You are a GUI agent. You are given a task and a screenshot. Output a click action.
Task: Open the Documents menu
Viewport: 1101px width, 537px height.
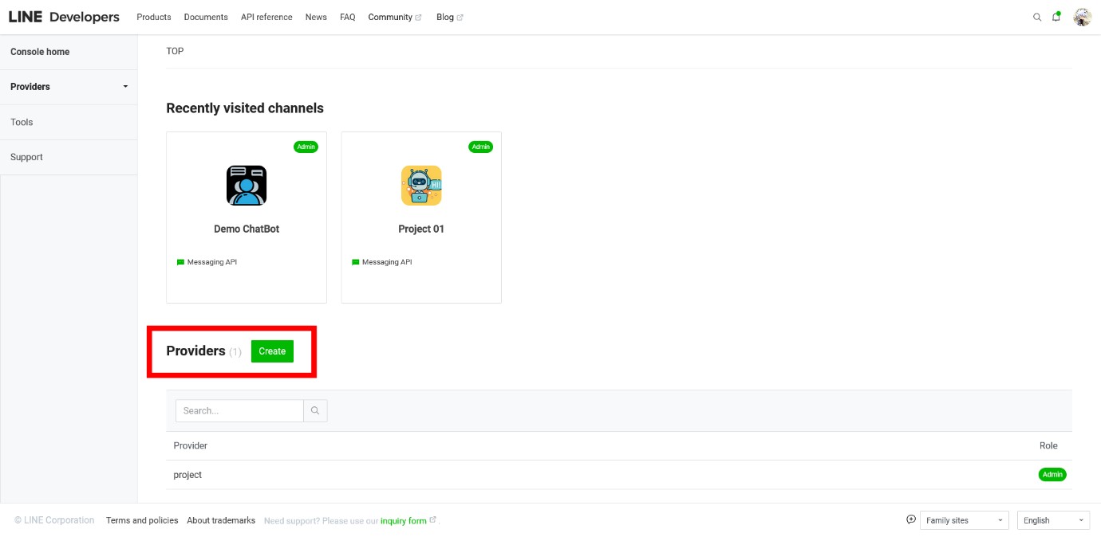pos(206,17)
